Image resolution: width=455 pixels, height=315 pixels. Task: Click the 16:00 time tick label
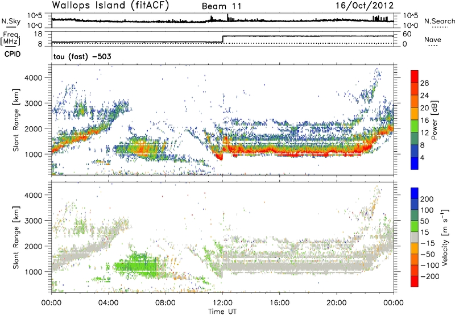point(279,303)
